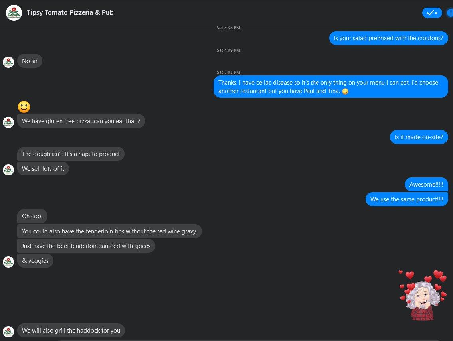Click the avatar beside "& veggies" message

(x=8, y=262)
